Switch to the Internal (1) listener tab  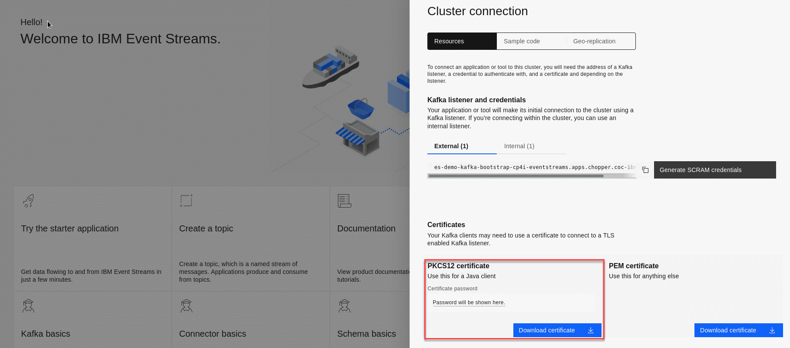click(x=519, y=146)
